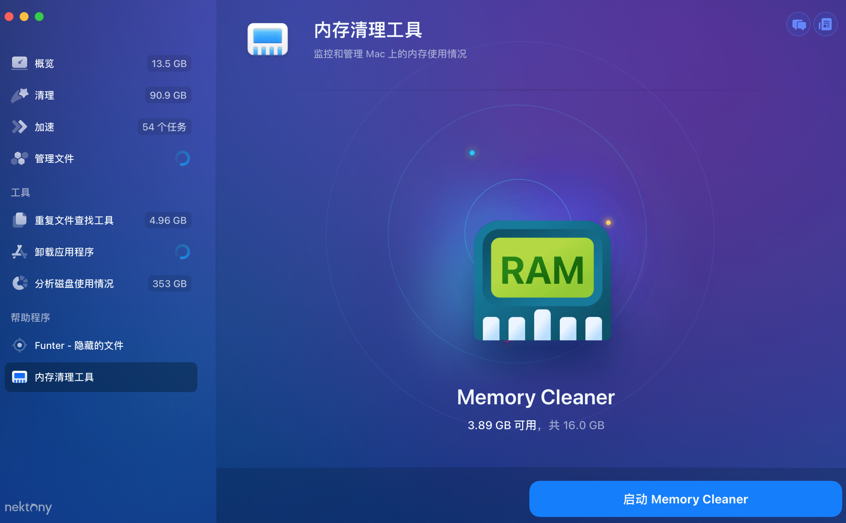Maximize the window with the green button
This screenshot has height=523, width=846.
(39, 17)
